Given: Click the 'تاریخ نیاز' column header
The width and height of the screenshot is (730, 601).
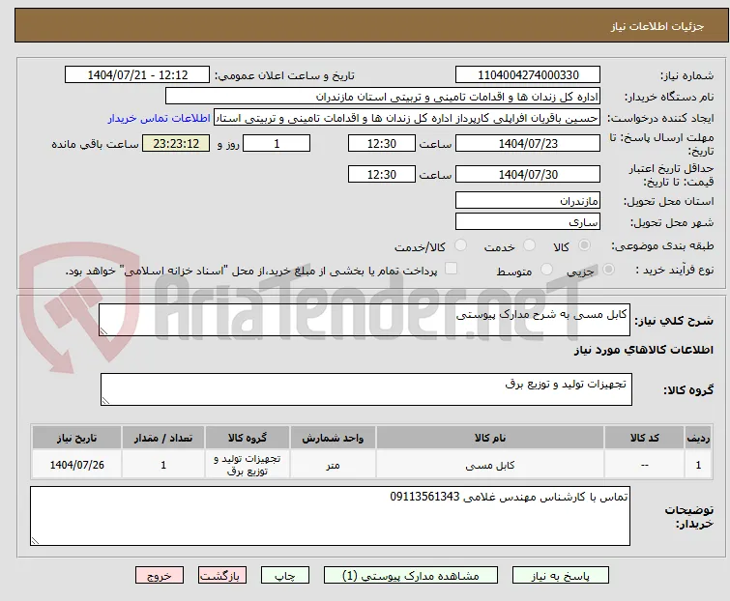Looking at the screenshot, I should (x=76, y=438).
